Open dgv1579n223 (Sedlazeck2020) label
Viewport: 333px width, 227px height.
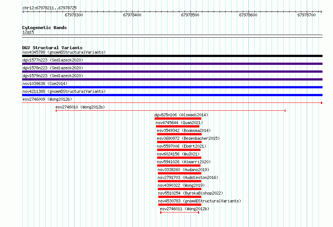pyautogui.click(x=53, y=76)
